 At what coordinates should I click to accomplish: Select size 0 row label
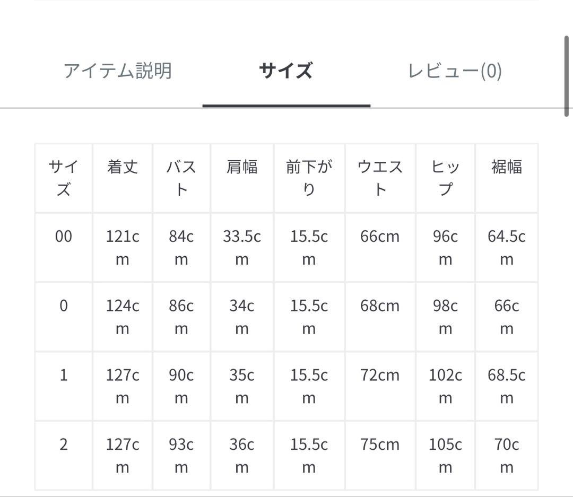pos(63,306)
